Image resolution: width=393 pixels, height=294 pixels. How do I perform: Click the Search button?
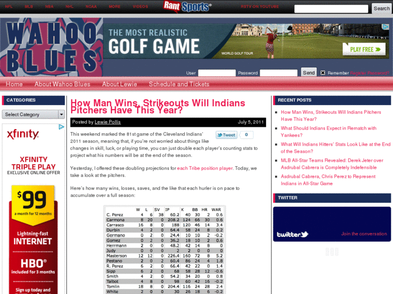point(382,9)
